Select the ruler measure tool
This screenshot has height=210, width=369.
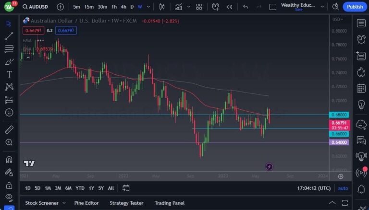9,129
